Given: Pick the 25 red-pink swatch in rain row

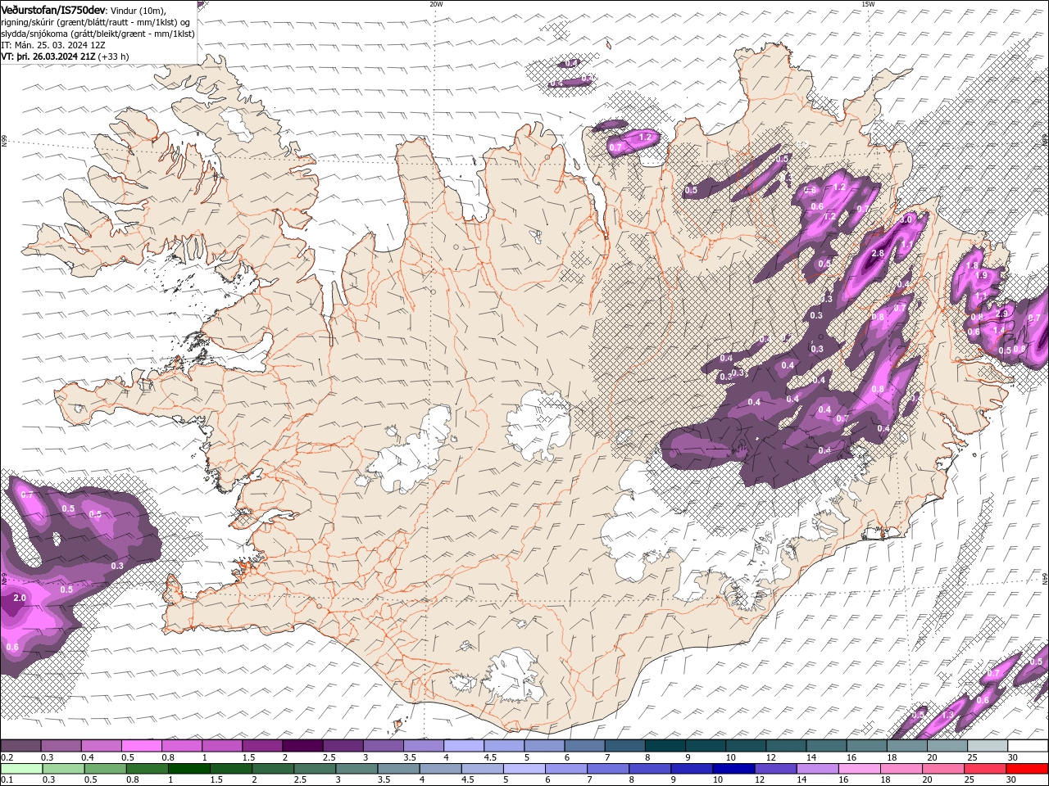Looking at the screenshot, I should [x=983, y=768].
